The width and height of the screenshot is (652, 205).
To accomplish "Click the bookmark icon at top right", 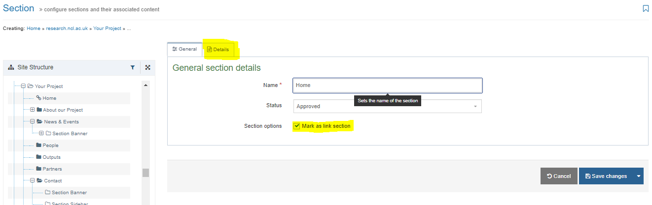I will pos(646,8).
